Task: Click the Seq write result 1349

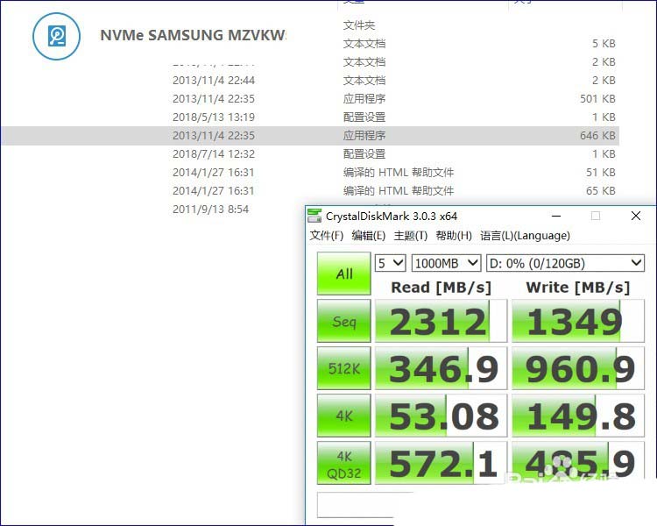Action: click(578, 322)
